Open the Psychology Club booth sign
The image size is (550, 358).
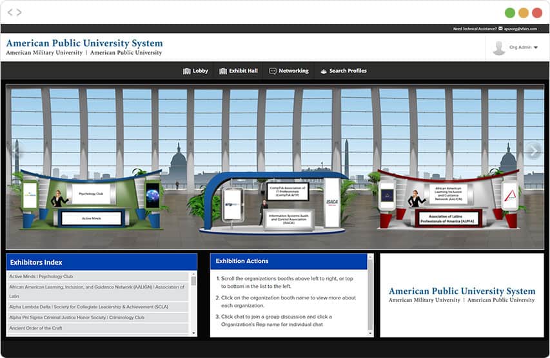click(x=91, y=194)
